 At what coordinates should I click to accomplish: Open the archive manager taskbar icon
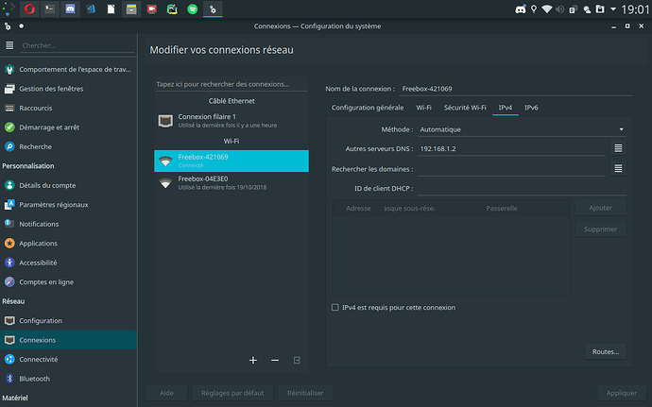pos(131,8)
